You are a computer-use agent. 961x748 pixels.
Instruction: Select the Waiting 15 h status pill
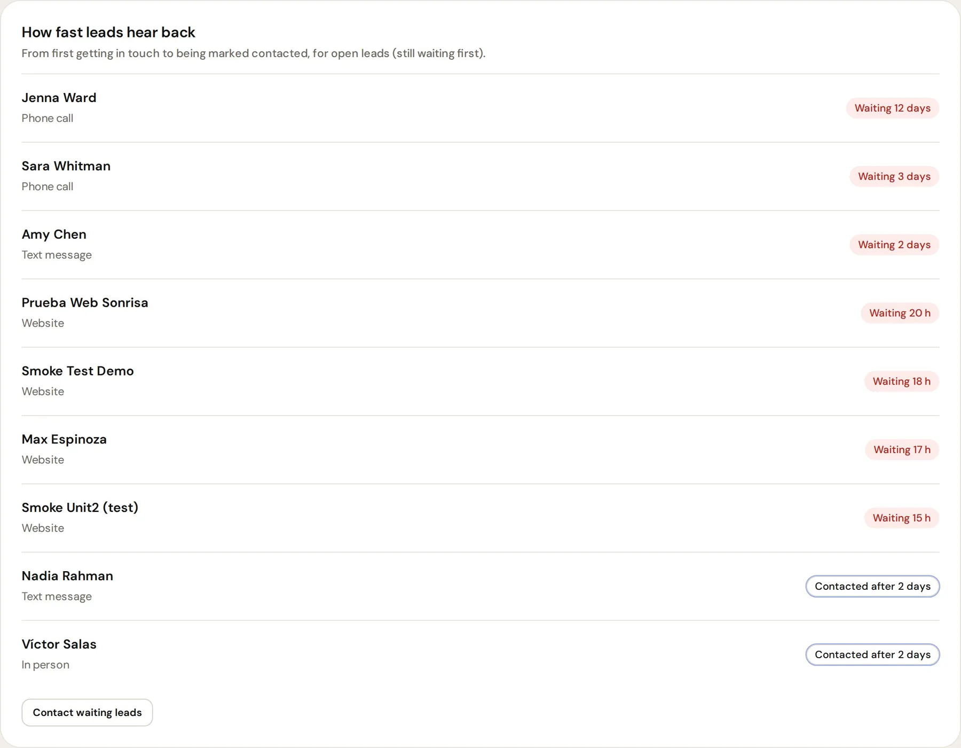(x=902, y=518)
